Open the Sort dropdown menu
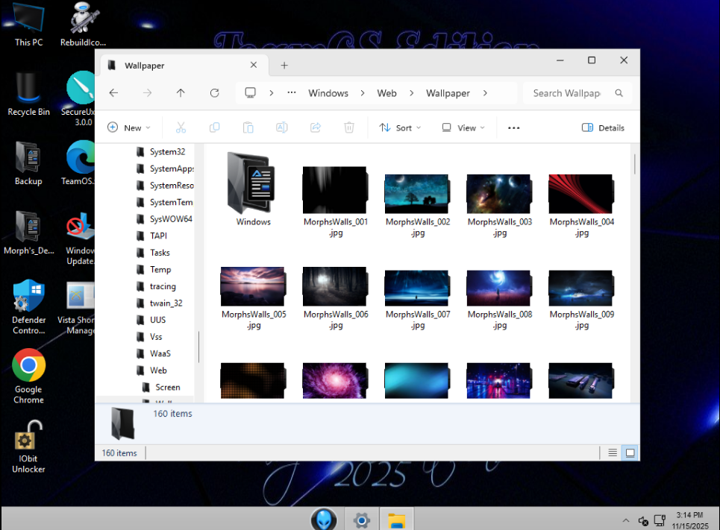 [x=400, y=127]
